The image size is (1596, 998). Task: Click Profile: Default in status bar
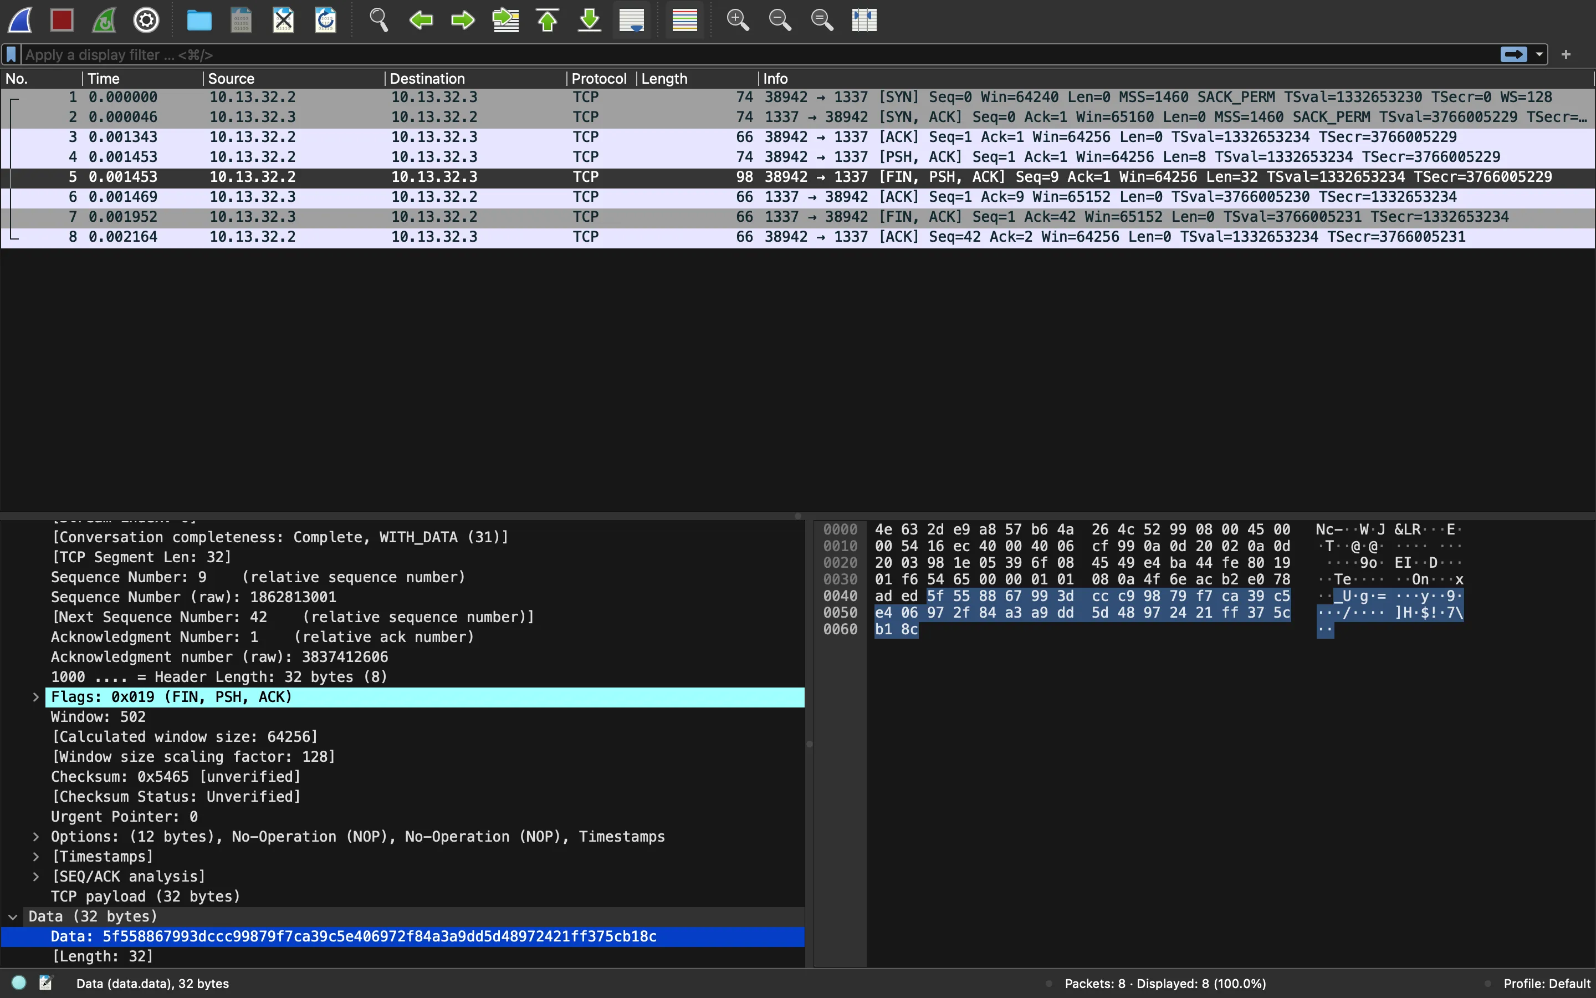(1547, 984)
